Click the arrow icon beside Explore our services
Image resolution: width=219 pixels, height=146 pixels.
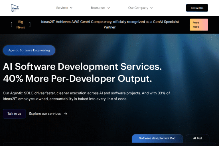click(65, 114)
